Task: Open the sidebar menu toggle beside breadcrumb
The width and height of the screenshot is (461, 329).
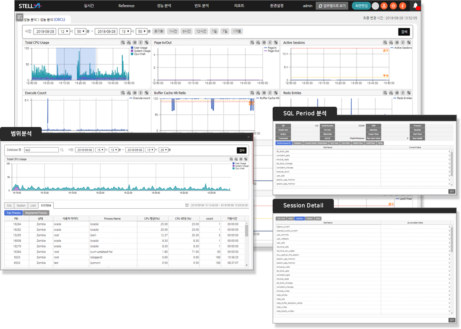Action: [19, 17]
